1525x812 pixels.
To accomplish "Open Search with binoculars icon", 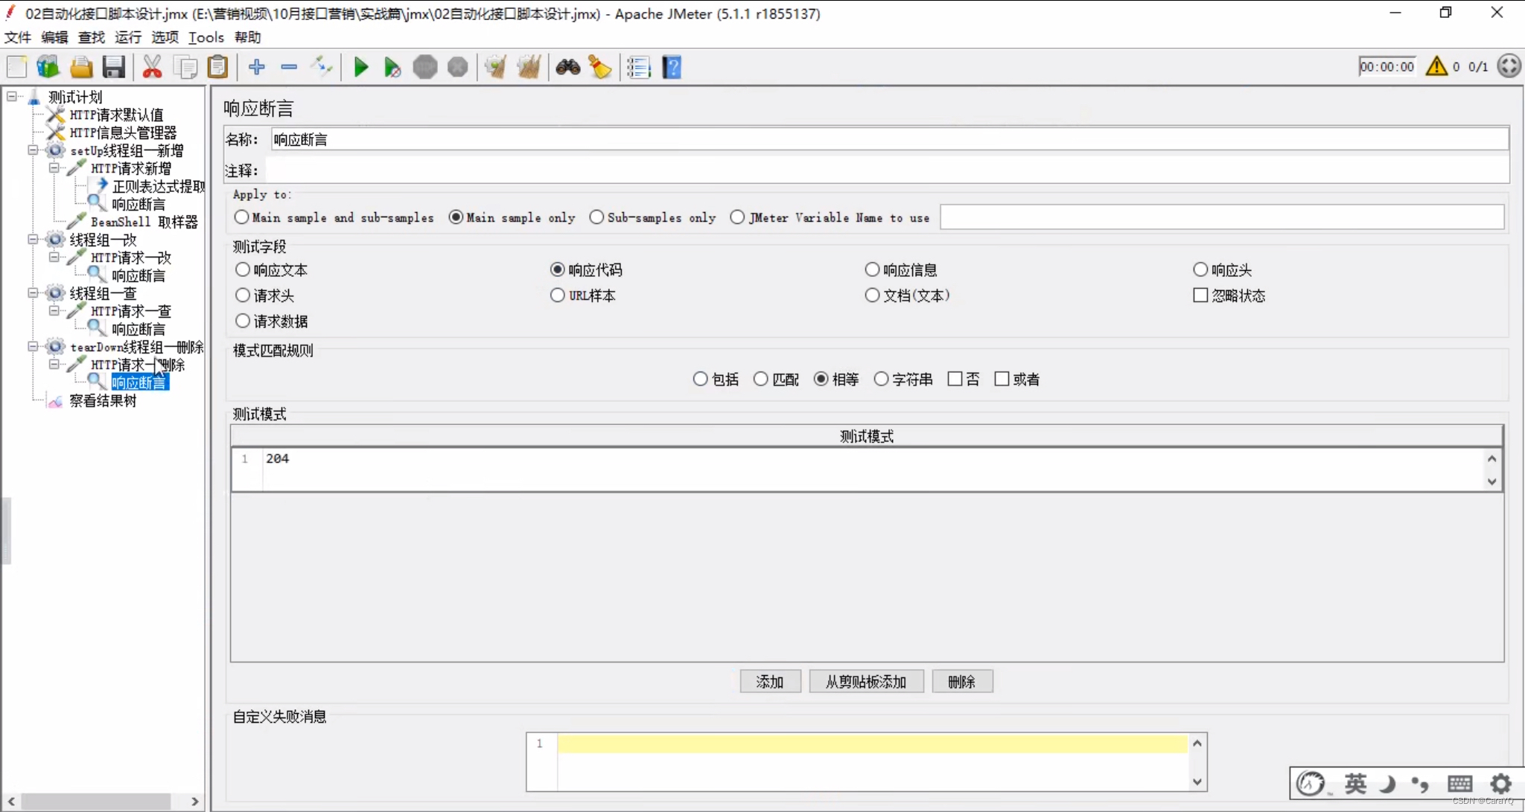I will point(568,67).
